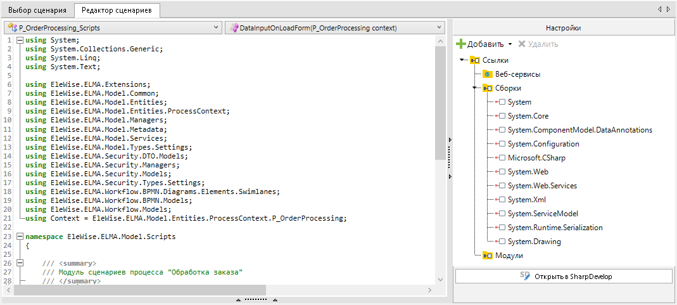The width and height of the screenshot is (677, 305).
Task: Click the Assemblies folder icon in tree
Action: pyautogui.click(x=488, y=88)
